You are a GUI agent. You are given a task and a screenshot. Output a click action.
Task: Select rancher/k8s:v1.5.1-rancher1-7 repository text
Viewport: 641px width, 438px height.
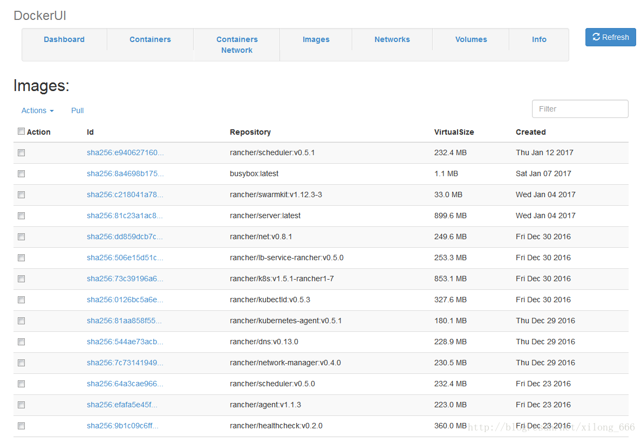282,279
